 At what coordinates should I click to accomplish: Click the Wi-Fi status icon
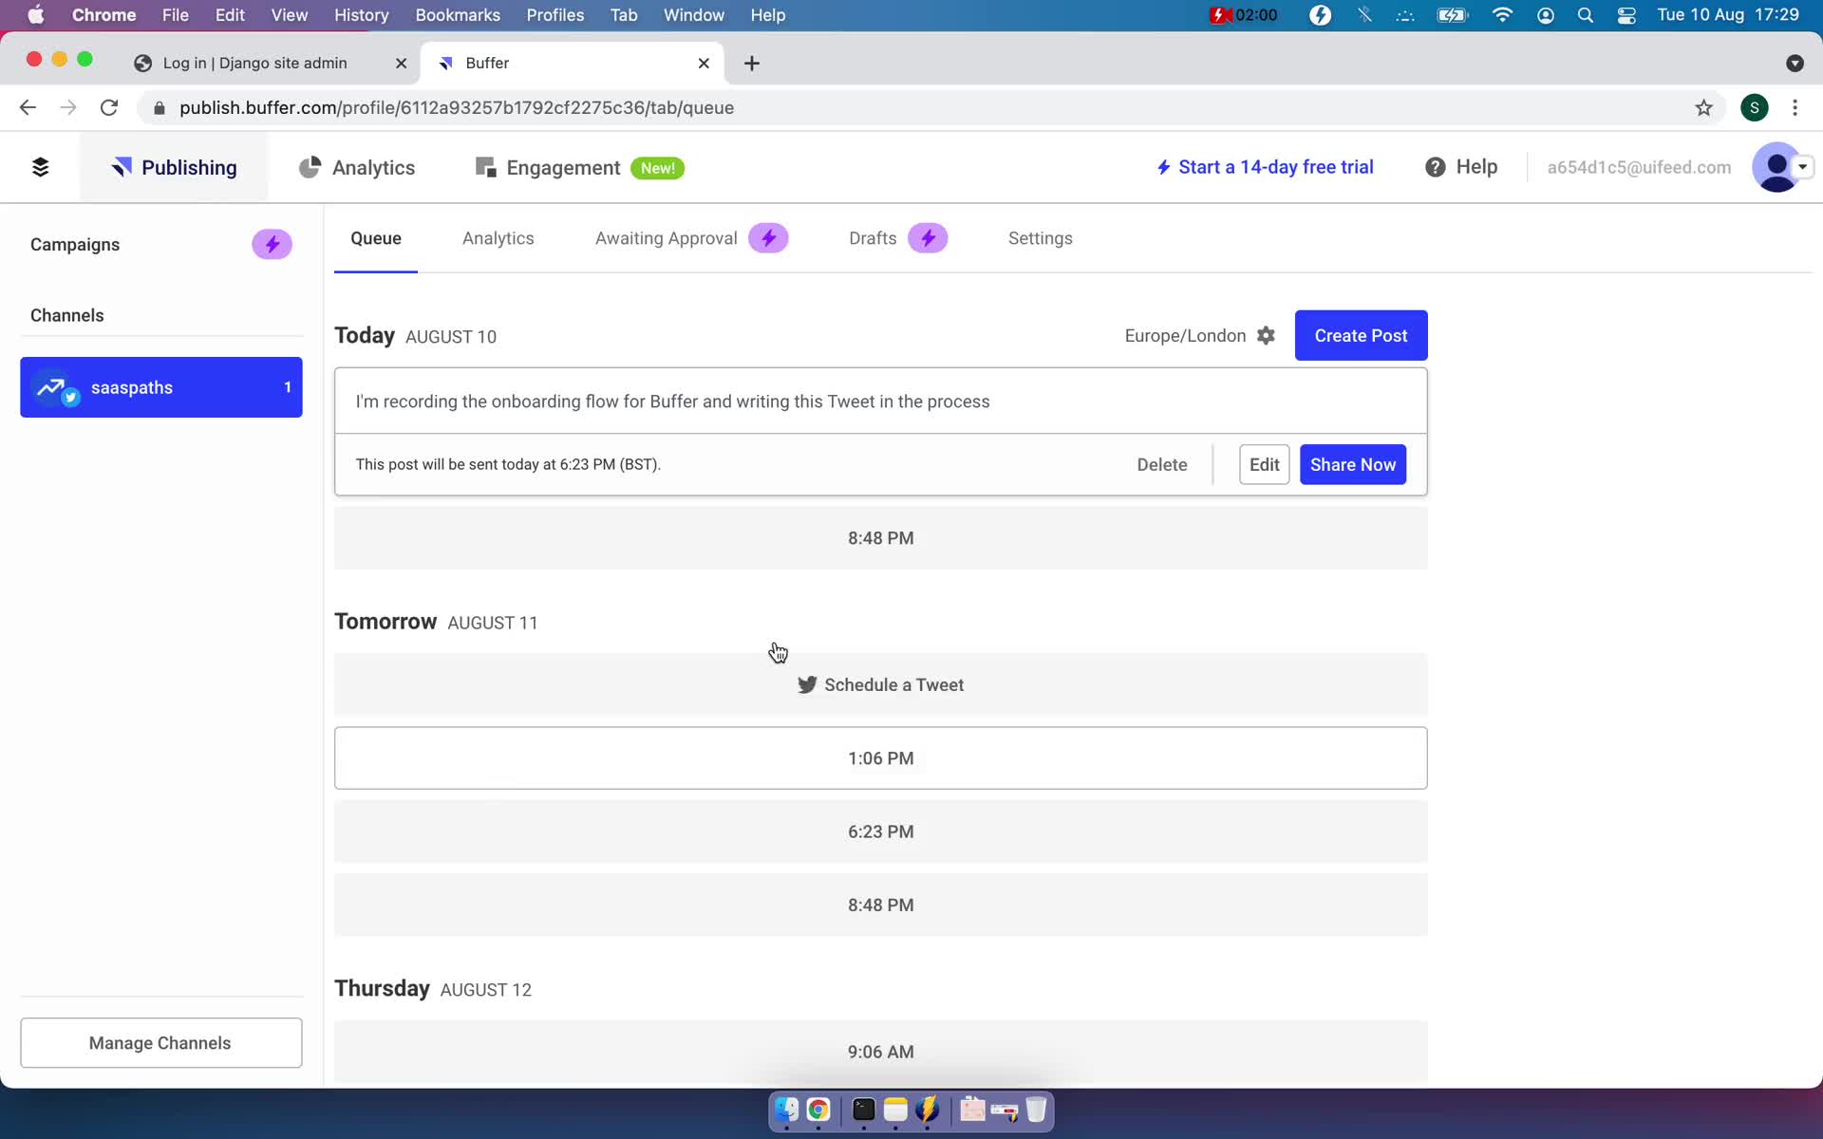pyautogui.click(x=1501, y=15)
